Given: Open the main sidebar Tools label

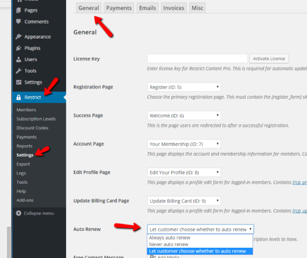Looking at the screenshot, I should (x=30, y=71).
